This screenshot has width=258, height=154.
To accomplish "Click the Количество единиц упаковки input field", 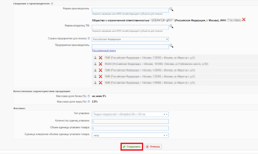I will click(130, 121).
